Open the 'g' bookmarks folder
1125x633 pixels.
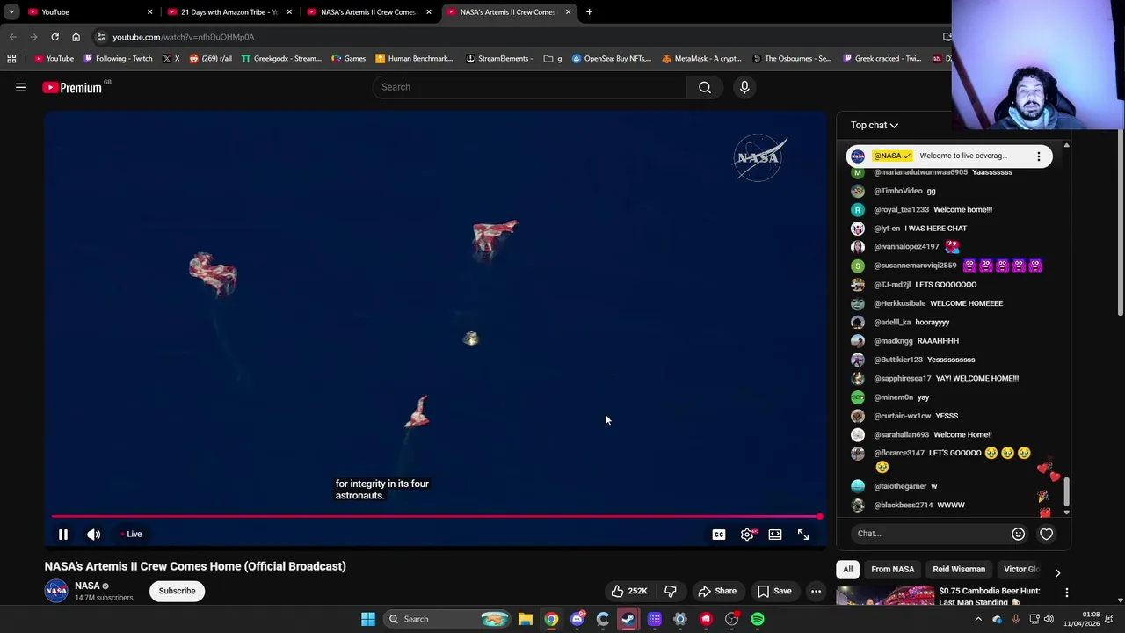pos(553,59)
